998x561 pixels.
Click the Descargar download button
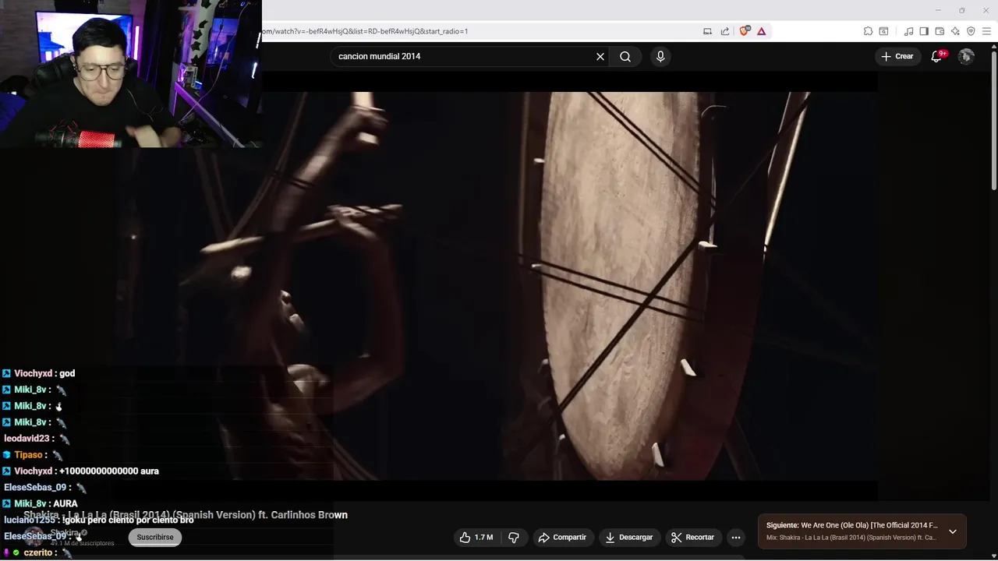(629, 537)
